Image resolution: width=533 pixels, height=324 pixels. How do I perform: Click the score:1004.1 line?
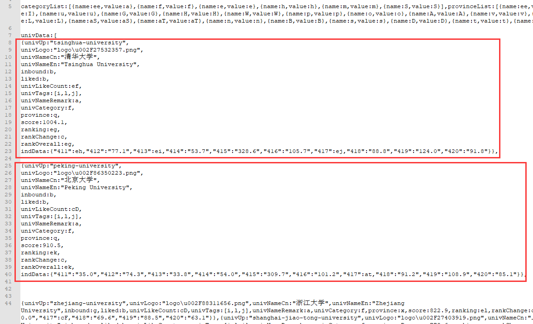click(x=44, y=122)
